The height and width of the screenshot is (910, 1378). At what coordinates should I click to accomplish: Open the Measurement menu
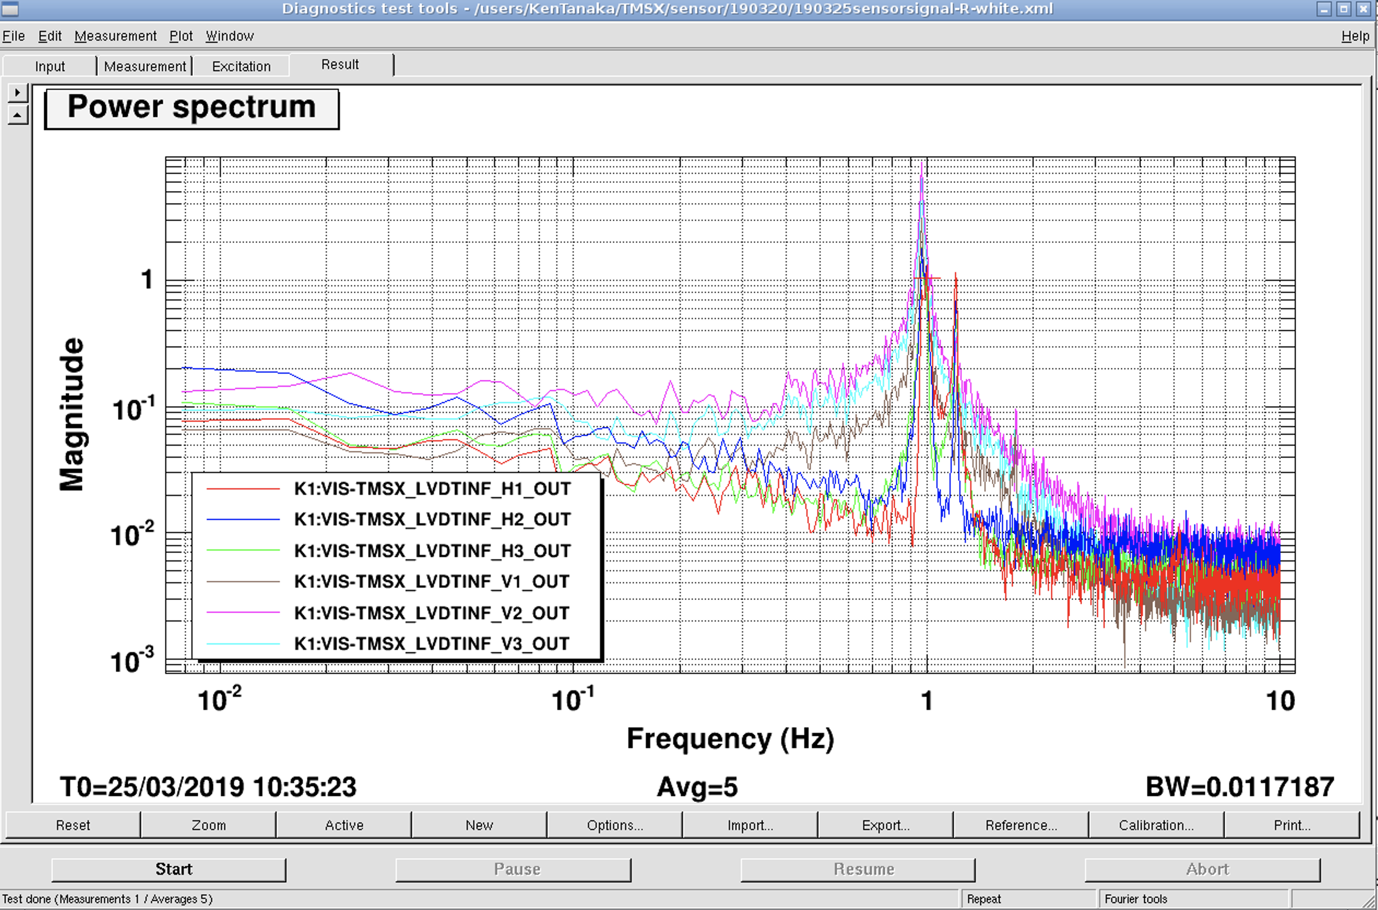115,36
